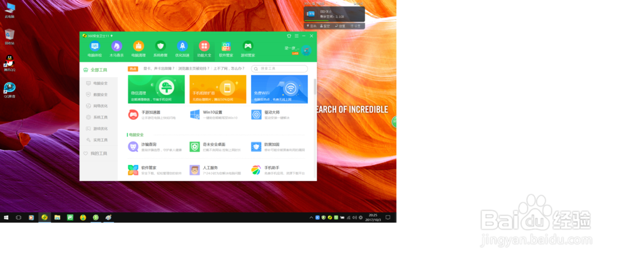The width and height of the screenshot is (626, 261).
Task: Click the second button in USB widget bar
Action: click(x=325, y=26)
